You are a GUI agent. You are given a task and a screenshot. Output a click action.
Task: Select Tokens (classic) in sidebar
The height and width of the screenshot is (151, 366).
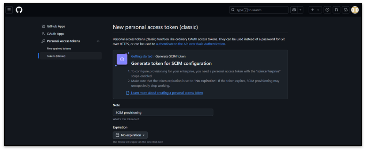coord(56,56)
